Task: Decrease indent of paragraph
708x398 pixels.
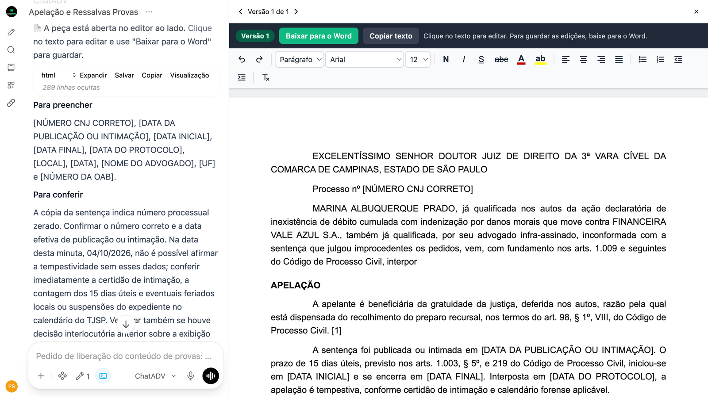Action: 678,59
